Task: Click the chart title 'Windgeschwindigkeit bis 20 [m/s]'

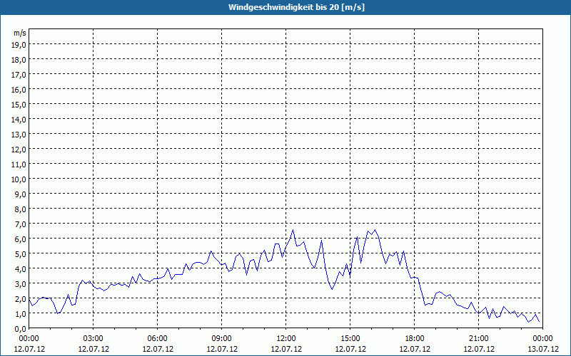Action: (296, 7)
